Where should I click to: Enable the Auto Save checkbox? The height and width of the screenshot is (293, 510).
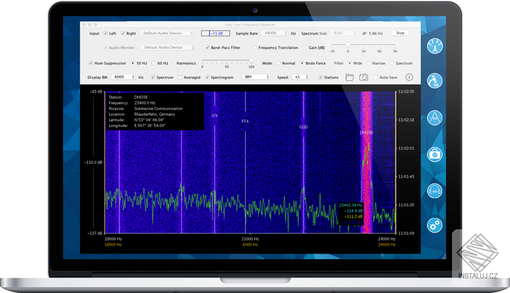(376, 77)
